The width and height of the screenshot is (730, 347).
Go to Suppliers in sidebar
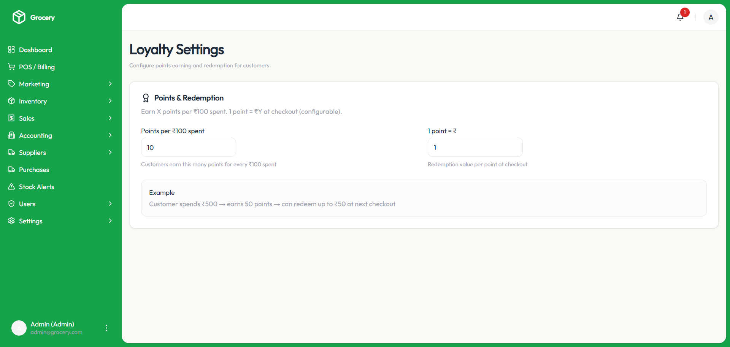tap(32, 153)
